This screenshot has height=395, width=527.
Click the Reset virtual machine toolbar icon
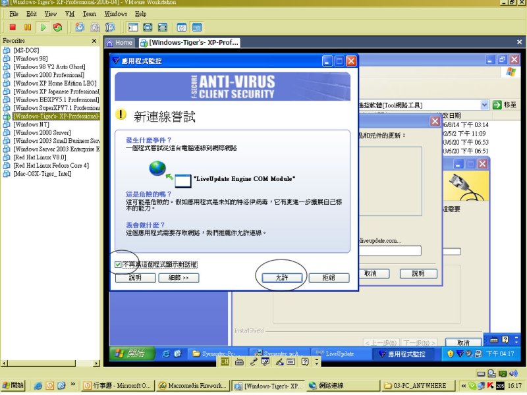[x=58, y=27]
